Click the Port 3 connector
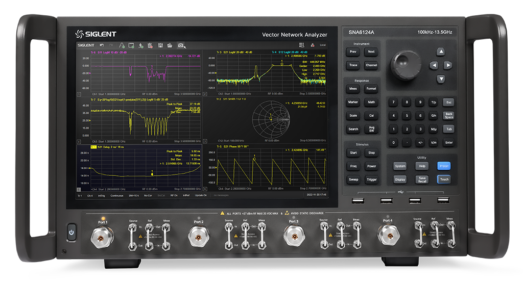 tap(294, 236)
